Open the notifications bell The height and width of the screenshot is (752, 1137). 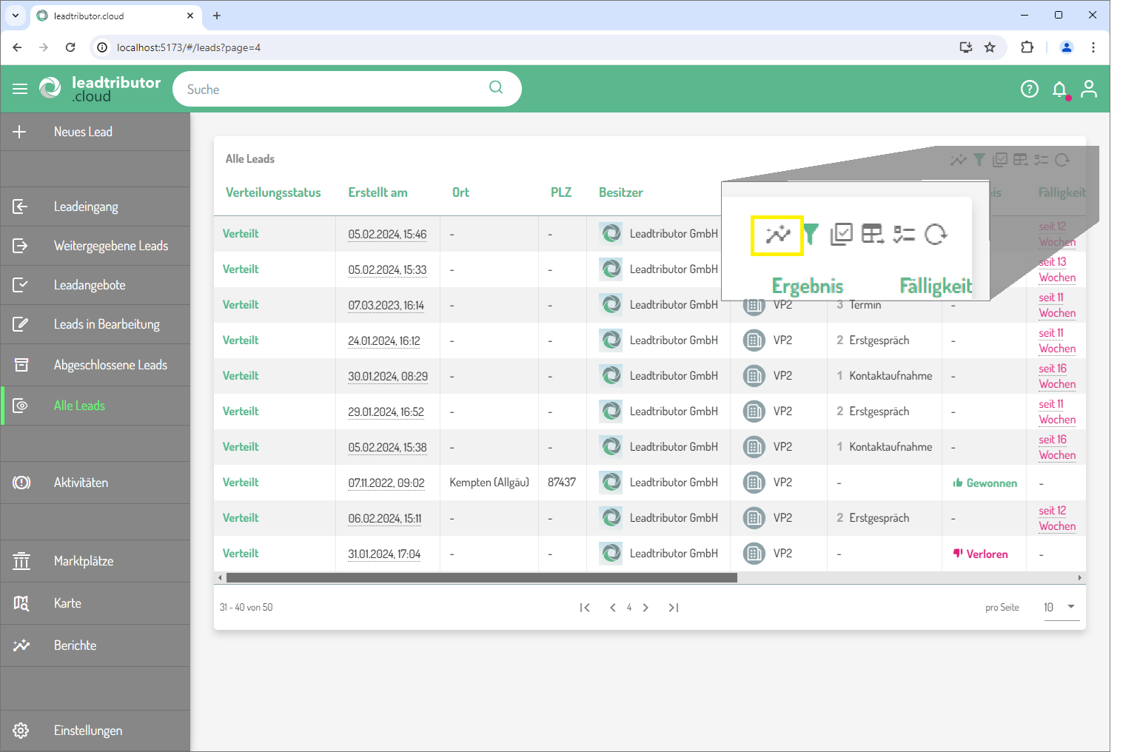coord(1059,90)
